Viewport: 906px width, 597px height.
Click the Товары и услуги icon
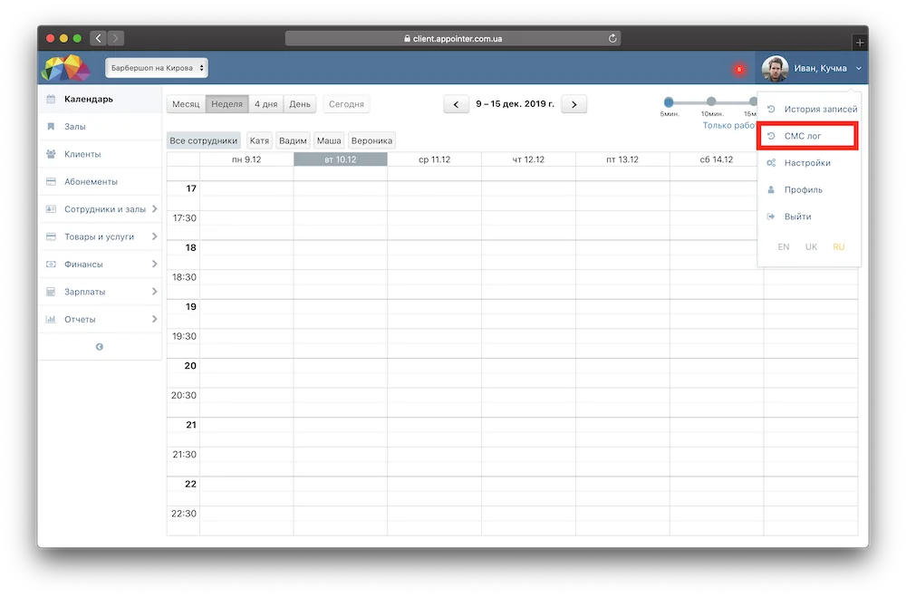click(51, 236)
